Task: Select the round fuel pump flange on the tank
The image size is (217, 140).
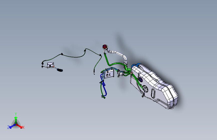Action: click(x=145, y=89)
